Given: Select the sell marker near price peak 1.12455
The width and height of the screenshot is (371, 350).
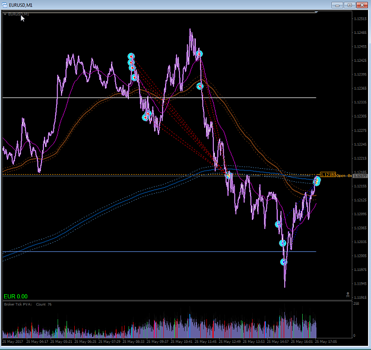Looking at the screenshot, I should 199,54.
